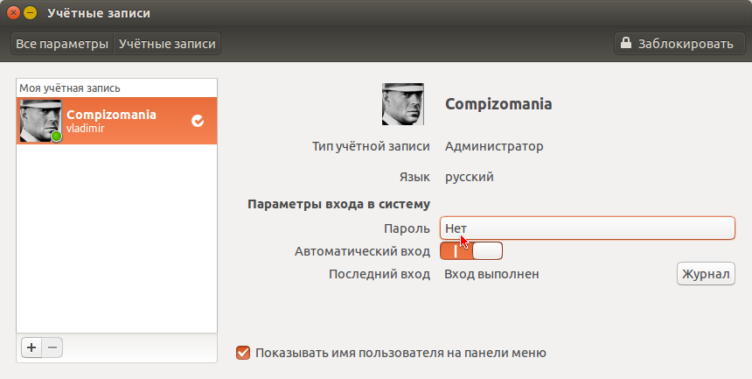Open the Журнал login history
Image resolution: width=752 pixels, height=379 pixels.
[706, 274]
